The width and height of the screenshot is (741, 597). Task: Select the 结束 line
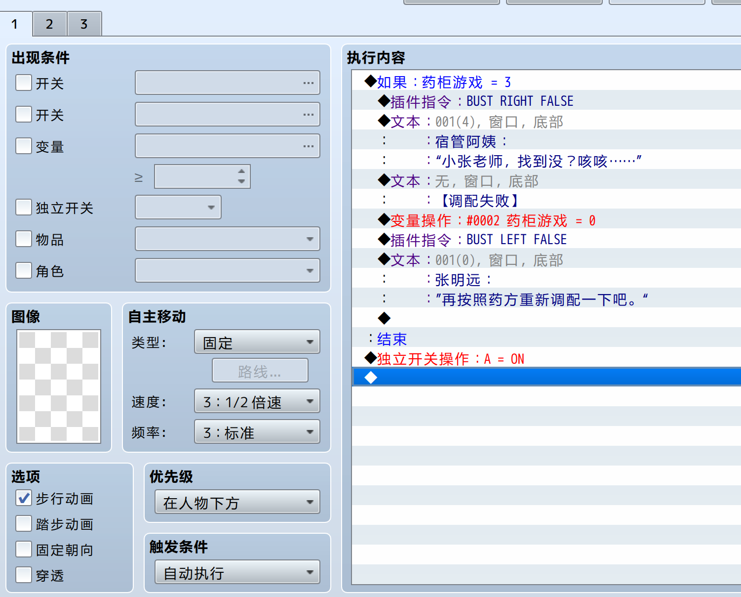pos(546,338)
